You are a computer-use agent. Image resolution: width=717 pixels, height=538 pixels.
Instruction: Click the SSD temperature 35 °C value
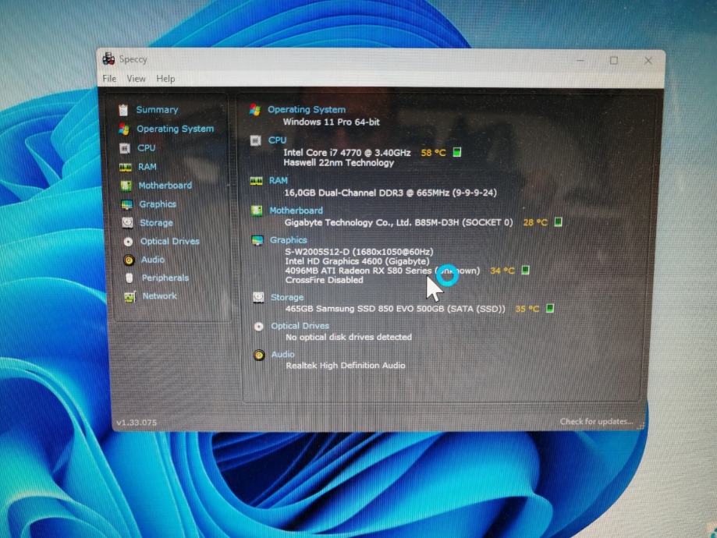527,309
